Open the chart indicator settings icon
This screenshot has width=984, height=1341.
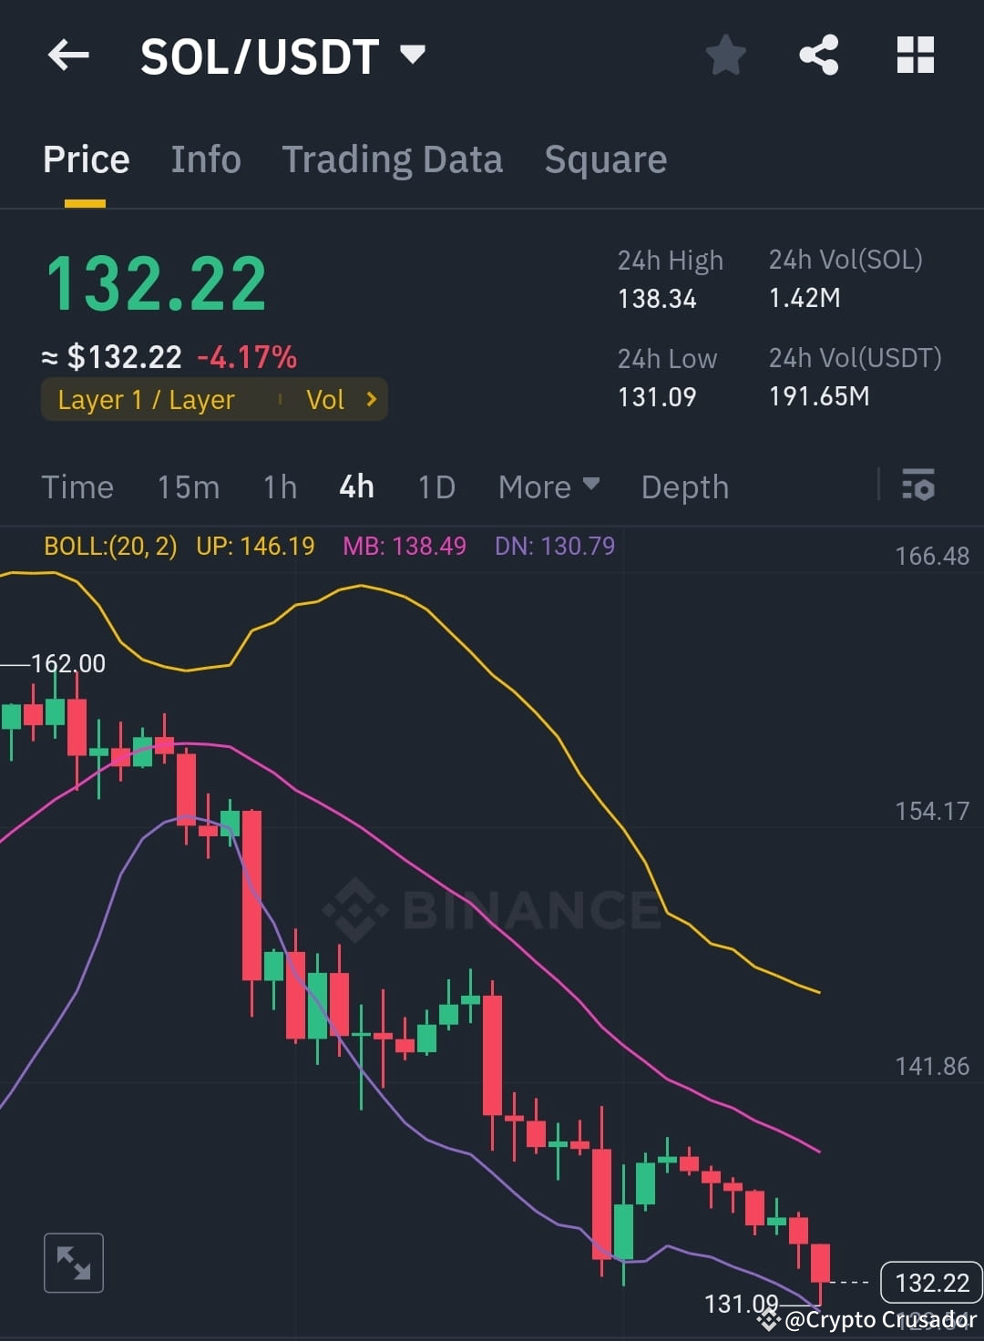917,486
